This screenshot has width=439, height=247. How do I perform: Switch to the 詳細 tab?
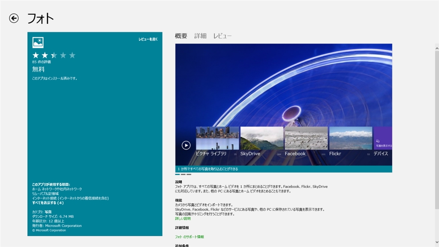pyautogui.click(x=200, y=36)
